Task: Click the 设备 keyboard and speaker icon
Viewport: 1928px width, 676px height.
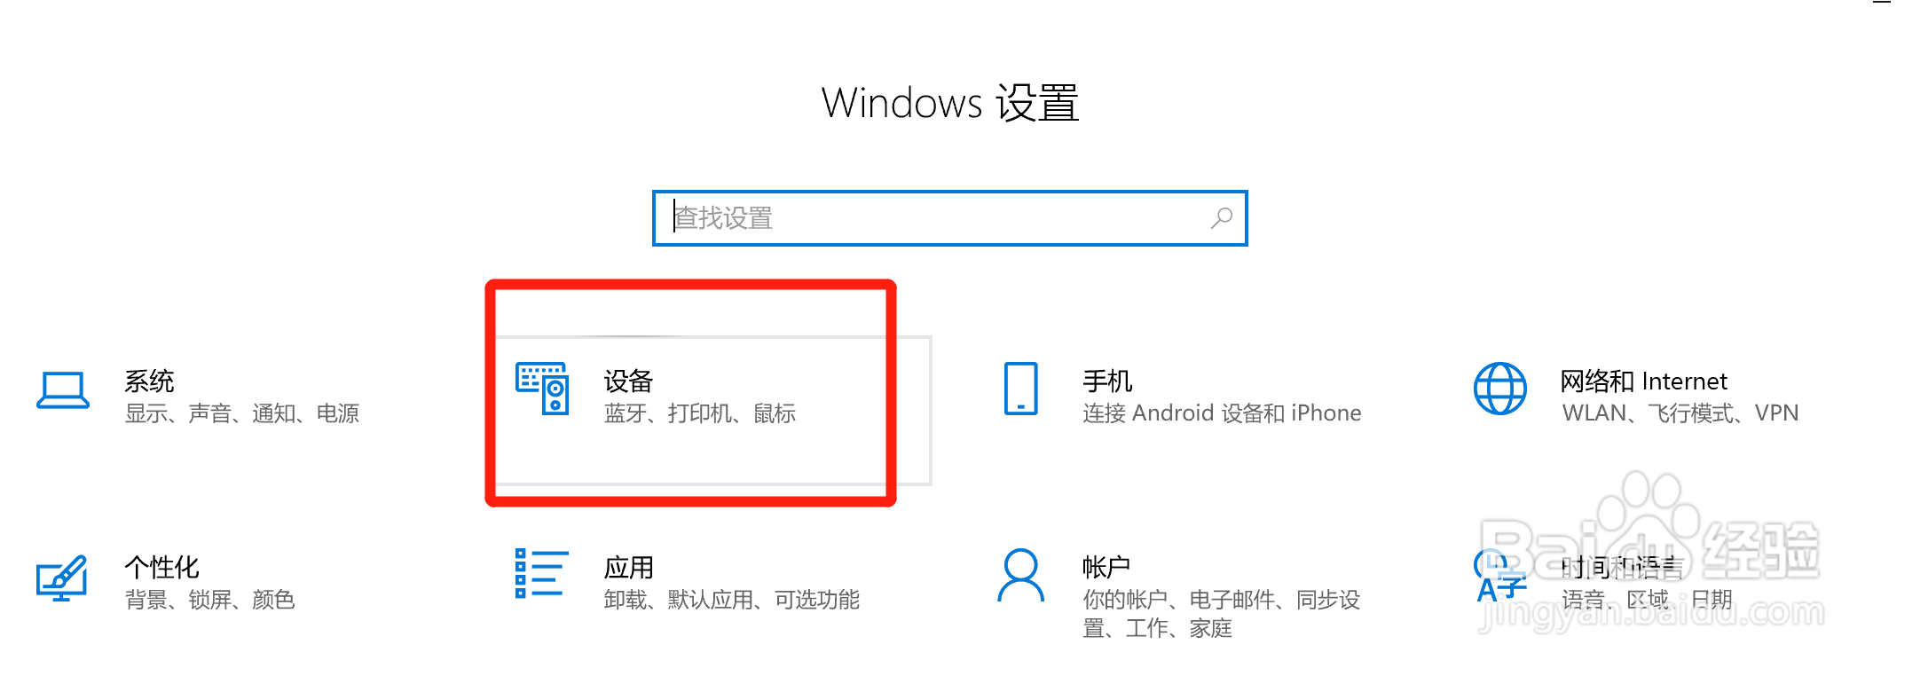Action: pyautogui.click(x=542, y=389)
